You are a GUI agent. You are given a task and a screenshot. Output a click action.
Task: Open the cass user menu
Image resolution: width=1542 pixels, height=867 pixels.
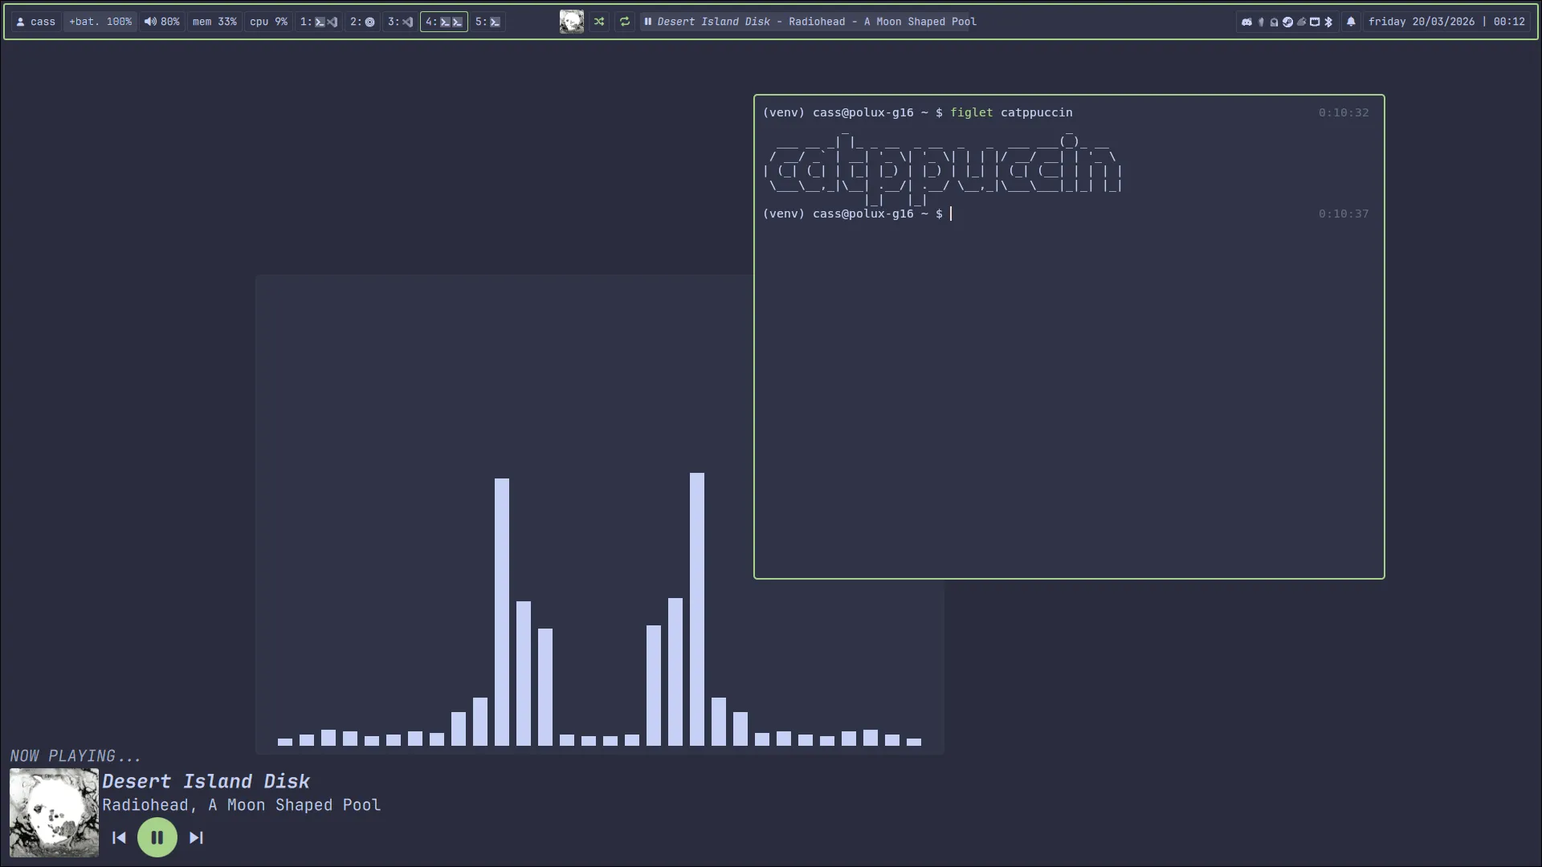tap(35, 22)
